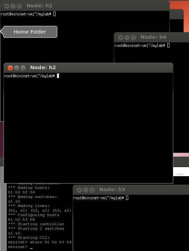
Task: Minimize the Node: h2 window
Action: tap(16, 68)
